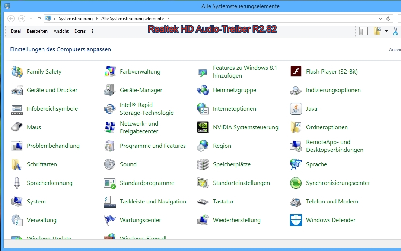This screenshot has width=401, height=251.
Task: Open the Heimnetzgruppe icon
Action: click(203, 90)
